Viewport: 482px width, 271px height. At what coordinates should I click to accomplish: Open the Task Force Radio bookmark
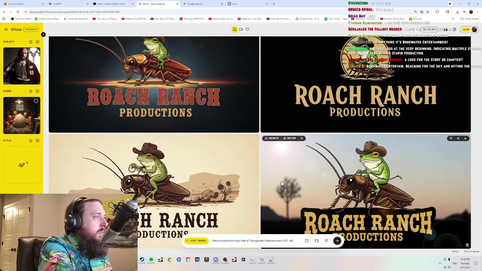coord(21,19)
